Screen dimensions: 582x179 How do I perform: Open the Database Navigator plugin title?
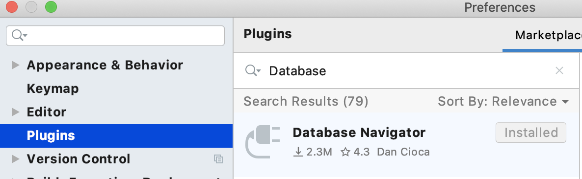(359, 133)
